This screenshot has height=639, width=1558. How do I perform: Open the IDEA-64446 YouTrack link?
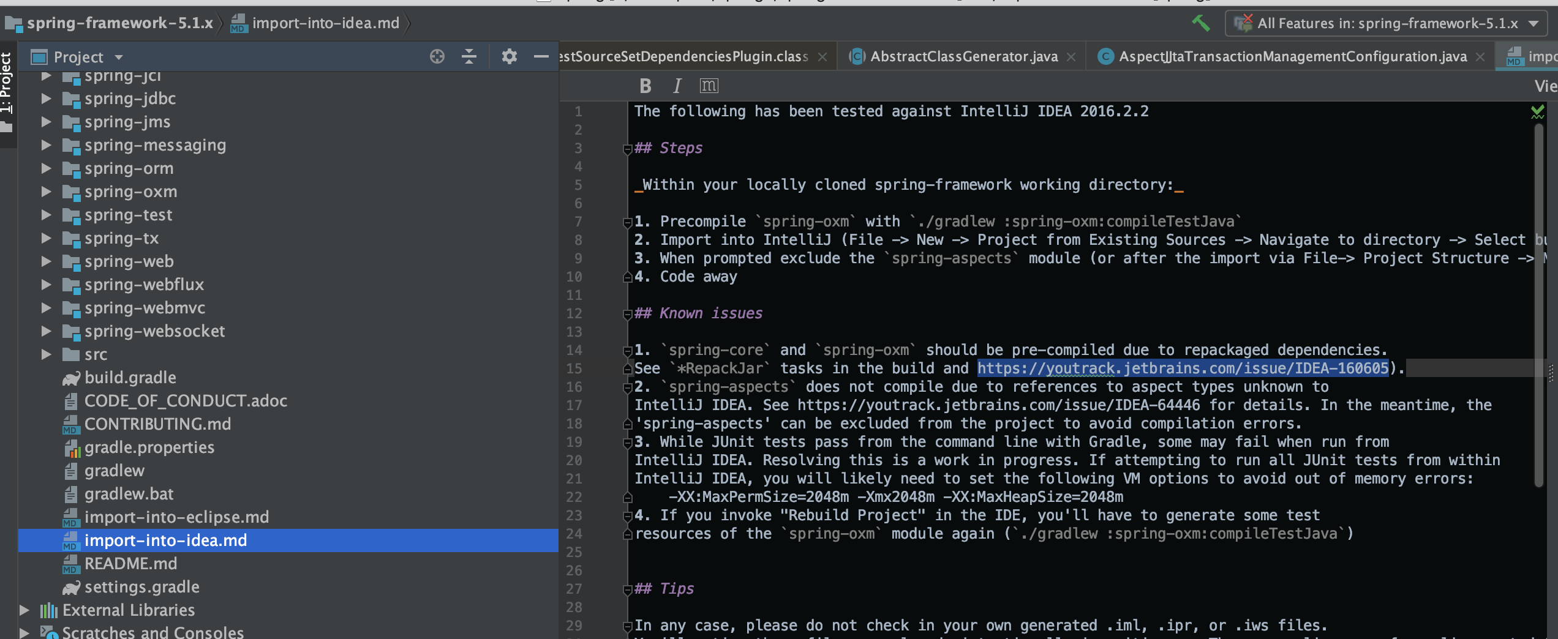point(999,405)
